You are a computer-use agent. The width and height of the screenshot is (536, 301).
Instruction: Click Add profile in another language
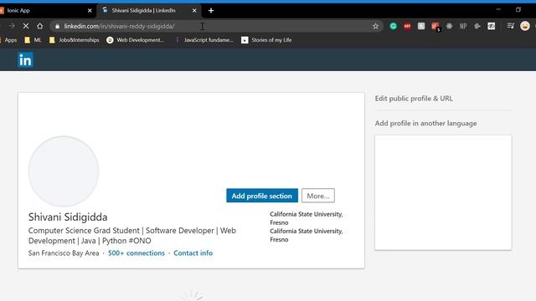coord(426,123)
